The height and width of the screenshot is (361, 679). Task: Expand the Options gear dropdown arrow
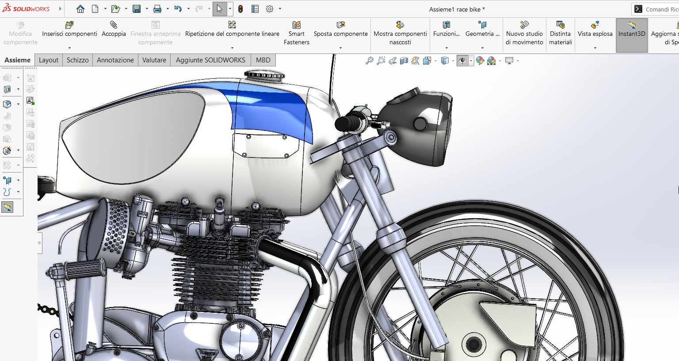(280, 9)
